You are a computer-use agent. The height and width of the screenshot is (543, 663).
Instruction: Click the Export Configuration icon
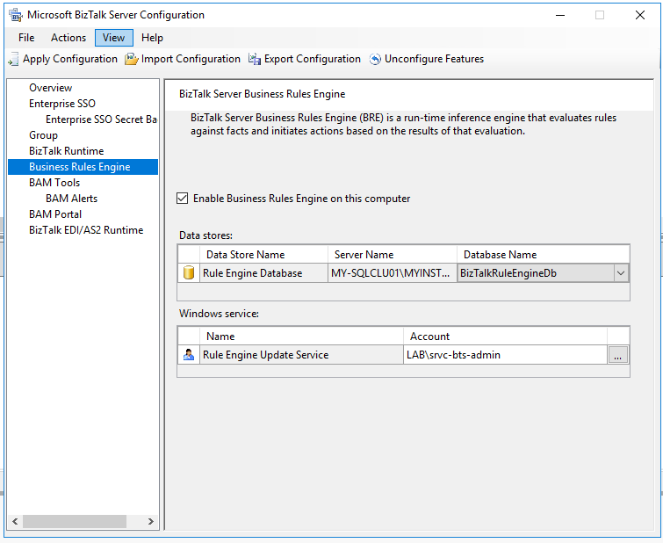pyautogui.click(x=255, y=59)
